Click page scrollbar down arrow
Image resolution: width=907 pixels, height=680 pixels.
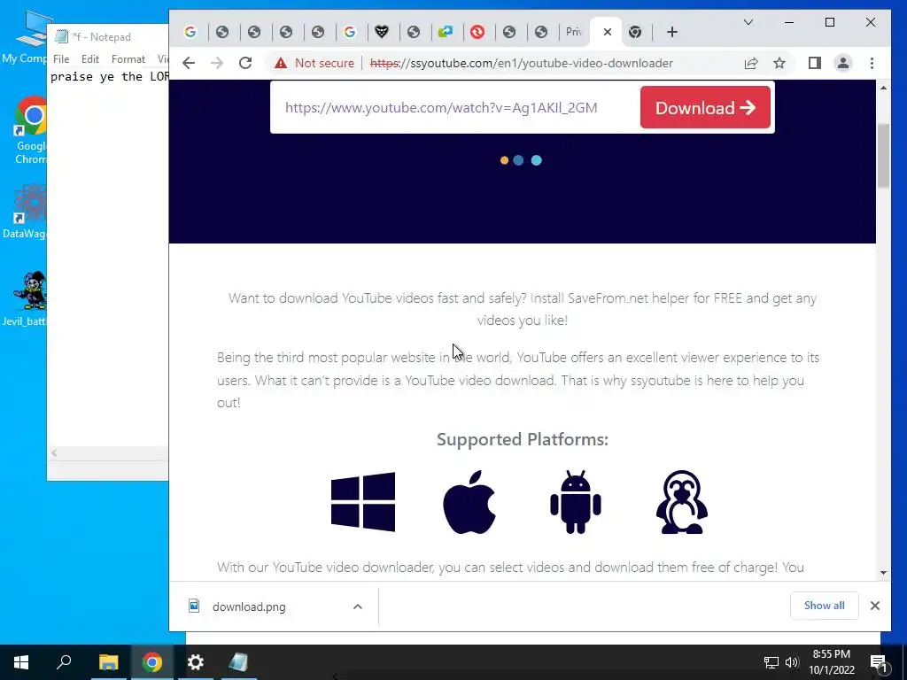coord(883,573)
